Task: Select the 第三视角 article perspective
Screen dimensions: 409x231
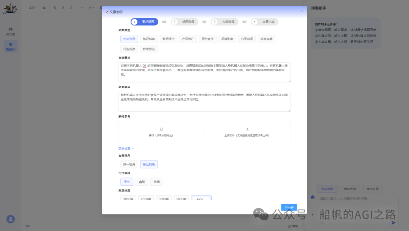Action: pos(149,164)
